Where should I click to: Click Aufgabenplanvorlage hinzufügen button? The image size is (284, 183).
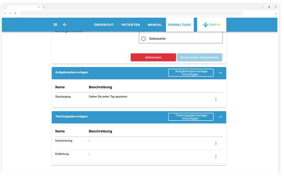point(191,73)
